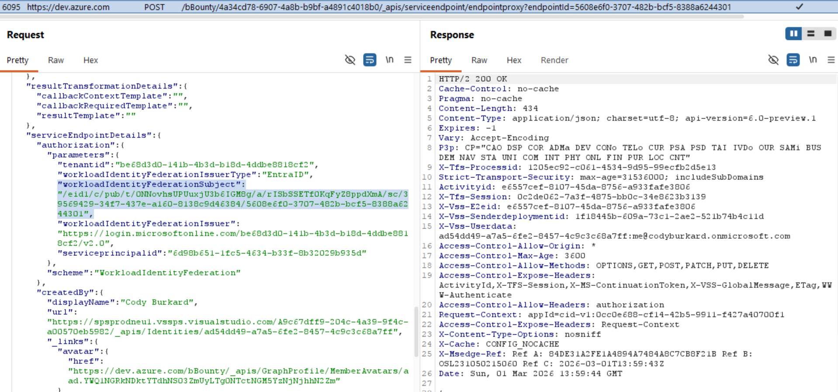This screenshot has height=392, width=838.
Task: Toggle word wrap icon in Request panel
Action: click(x=370, y=60)
